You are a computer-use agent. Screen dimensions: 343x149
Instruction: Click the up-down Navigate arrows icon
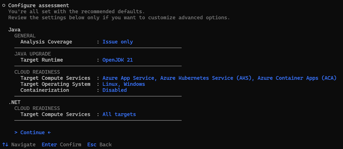click(x=5, y=144)
